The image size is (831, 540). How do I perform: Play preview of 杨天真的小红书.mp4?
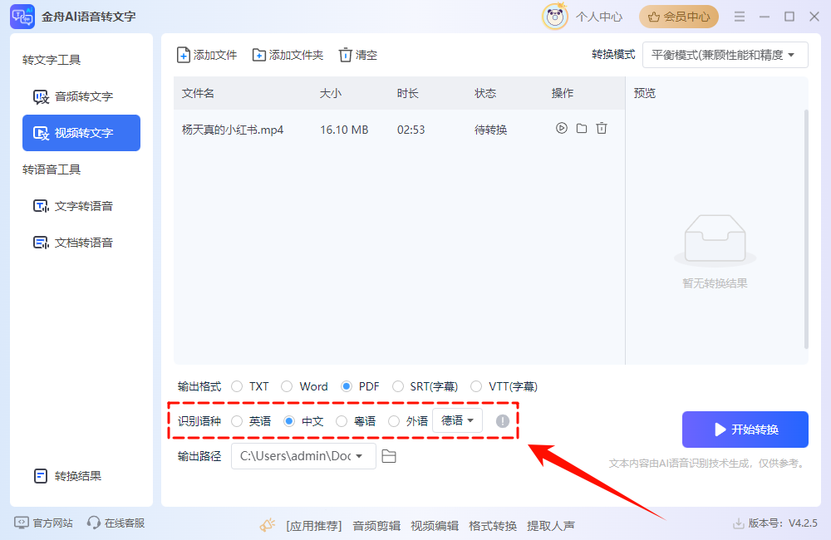click(x=562, y=129)
